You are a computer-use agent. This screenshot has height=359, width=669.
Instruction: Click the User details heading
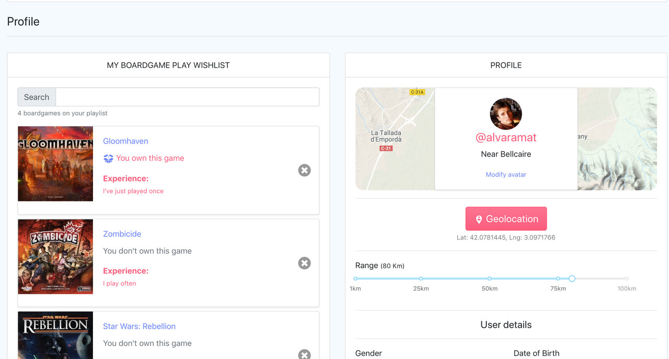[506, 325]
